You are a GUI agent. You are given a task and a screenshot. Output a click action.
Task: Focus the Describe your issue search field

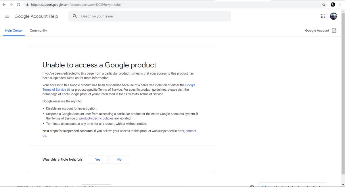pyautogui.click(x=149, y=16)
